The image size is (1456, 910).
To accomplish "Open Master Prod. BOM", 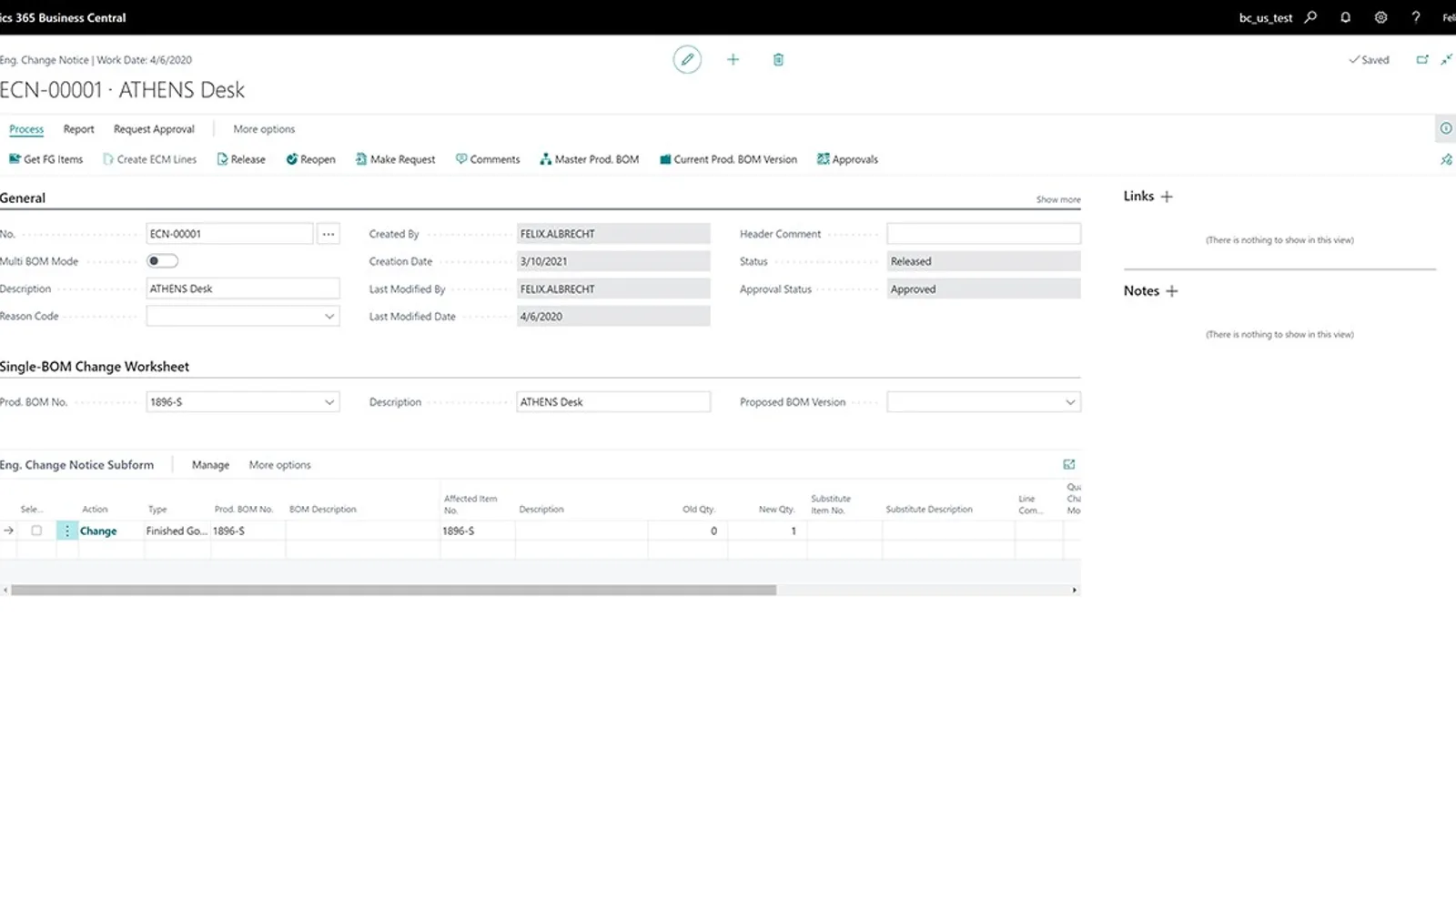I will (590, 159).
